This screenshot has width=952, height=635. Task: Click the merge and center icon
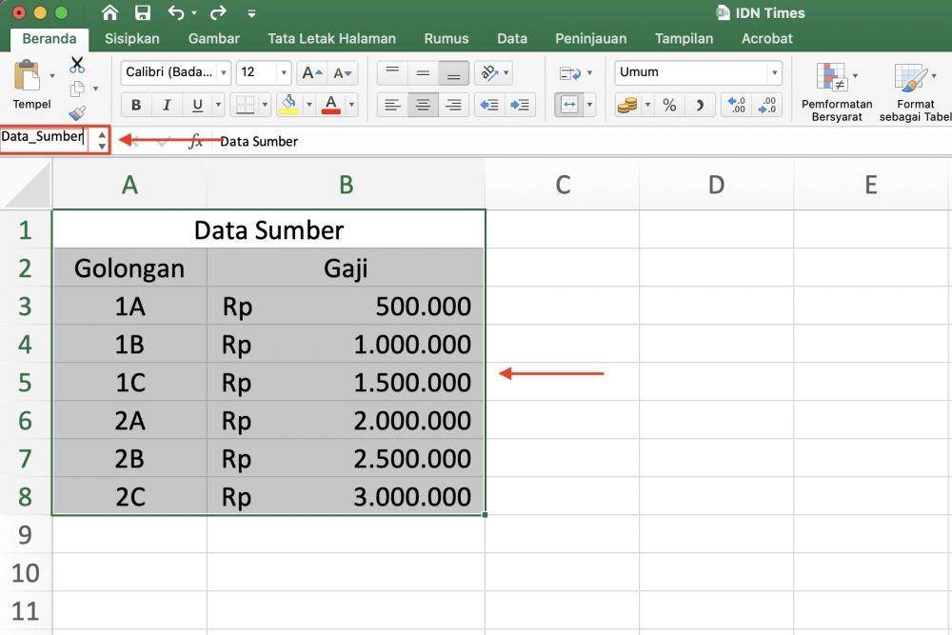tap(569, 105)
